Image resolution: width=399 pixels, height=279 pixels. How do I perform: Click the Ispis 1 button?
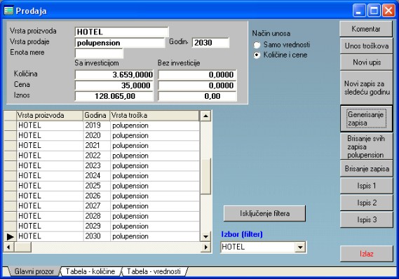[367, 186]
